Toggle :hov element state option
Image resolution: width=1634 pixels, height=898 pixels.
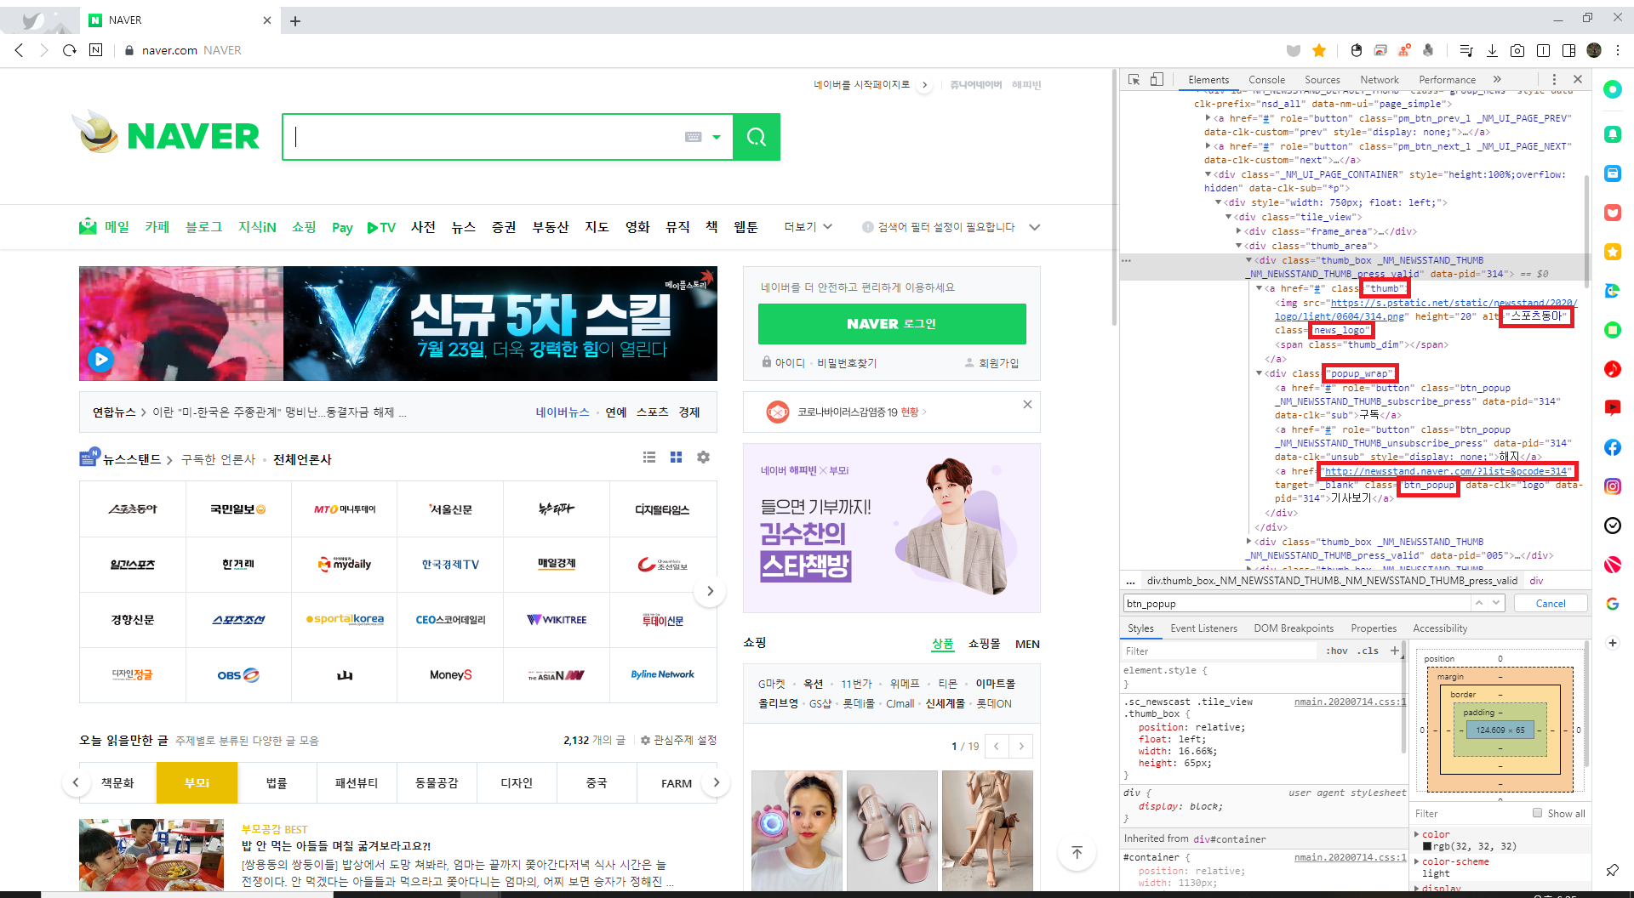tap(1336, 651)
